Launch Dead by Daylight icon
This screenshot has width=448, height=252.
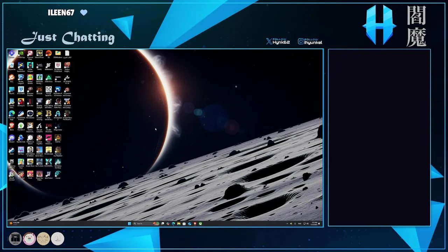coord(39,104)
